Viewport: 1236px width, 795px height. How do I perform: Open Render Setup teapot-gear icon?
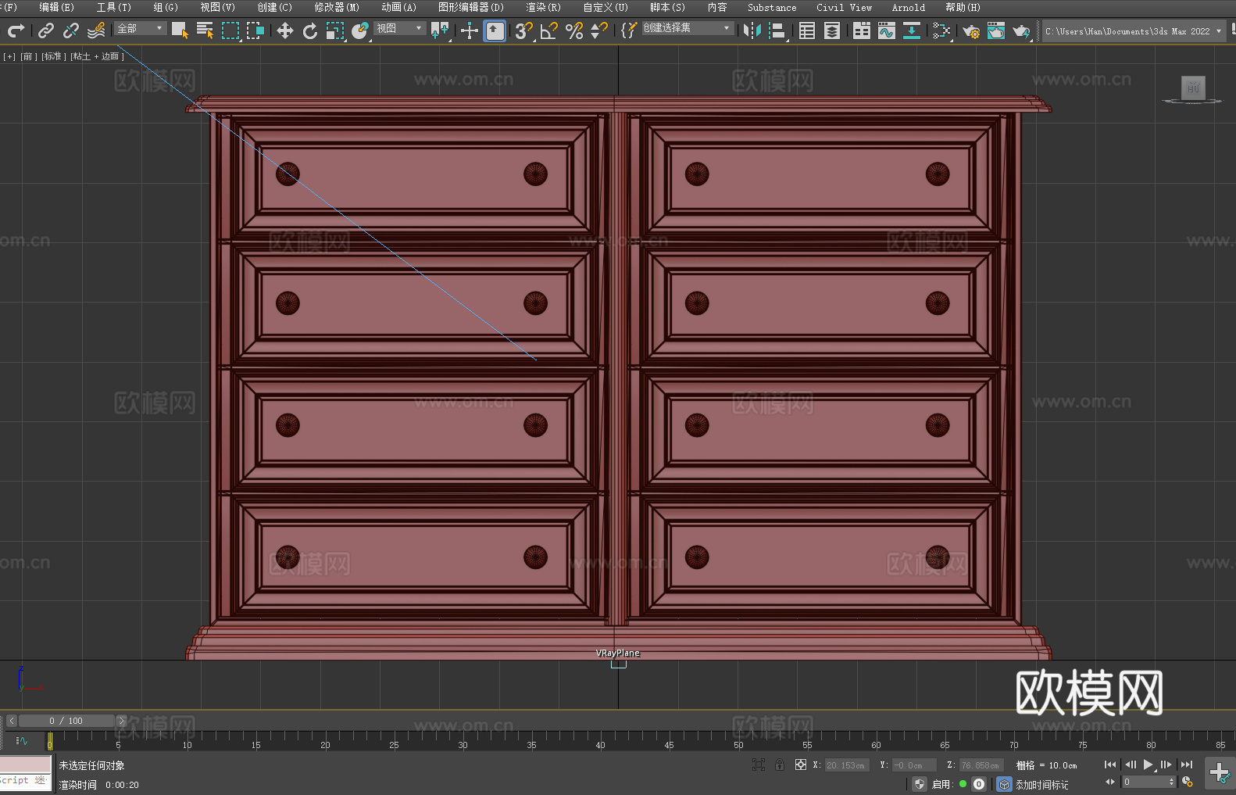coord(971,30)
